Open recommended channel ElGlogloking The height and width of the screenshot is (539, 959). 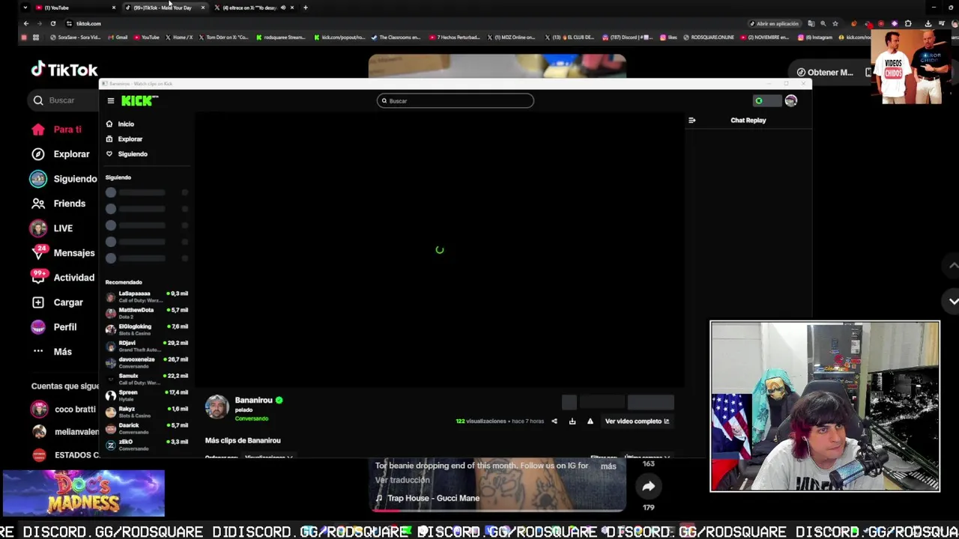(147, 329)
